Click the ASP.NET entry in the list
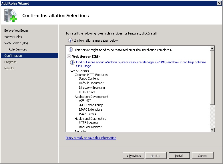Screen dimensions: 223x164 pyautogui.click(x=85, y=100)
